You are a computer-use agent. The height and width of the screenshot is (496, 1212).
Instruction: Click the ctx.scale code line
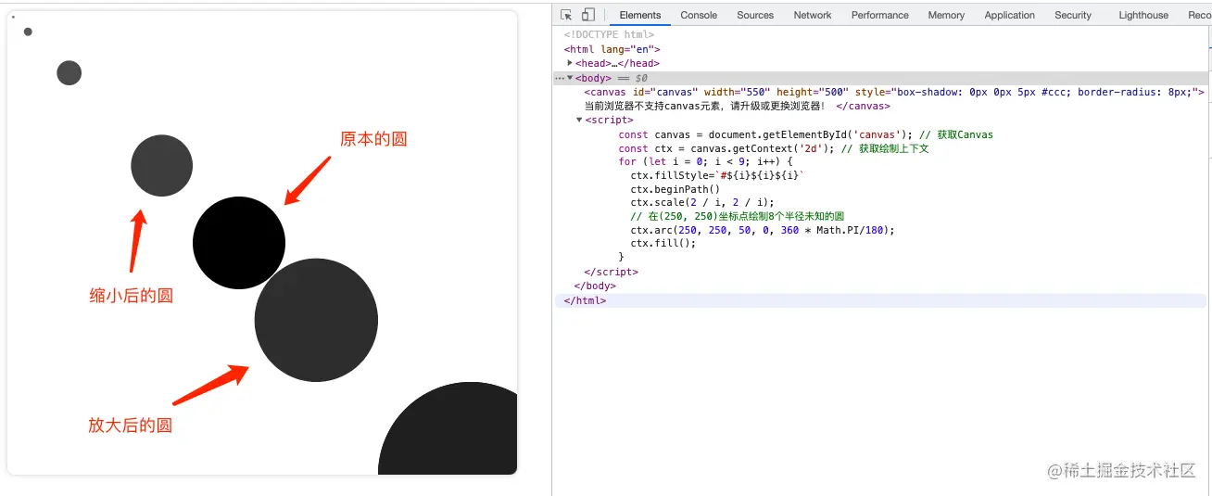(x=701, y=202)
